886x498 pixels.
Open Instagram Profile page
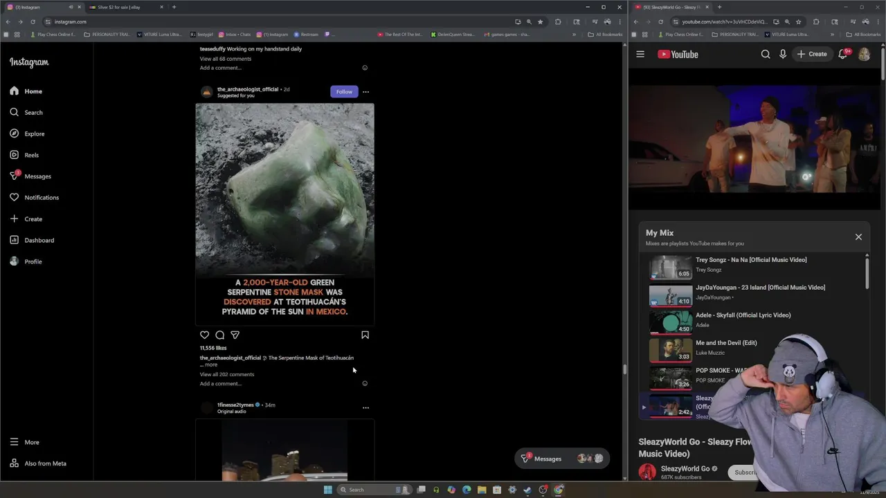pos(26,261)
